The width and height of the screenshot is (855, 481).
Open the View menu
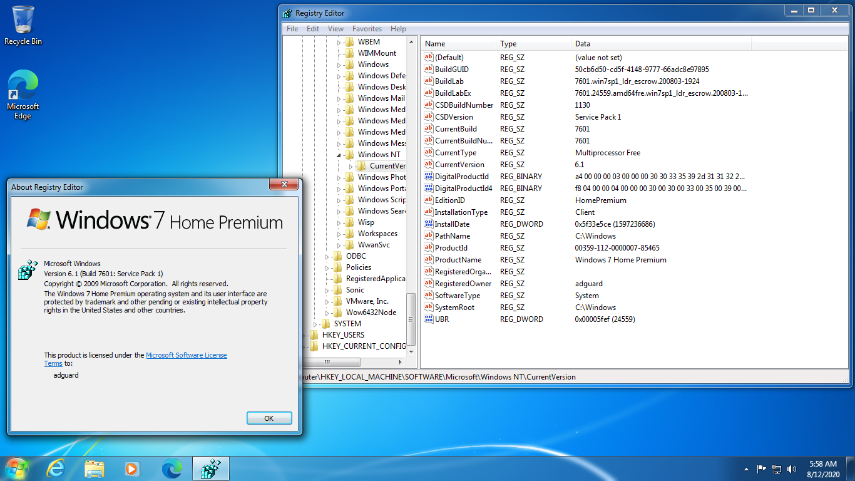coord(335,29)
